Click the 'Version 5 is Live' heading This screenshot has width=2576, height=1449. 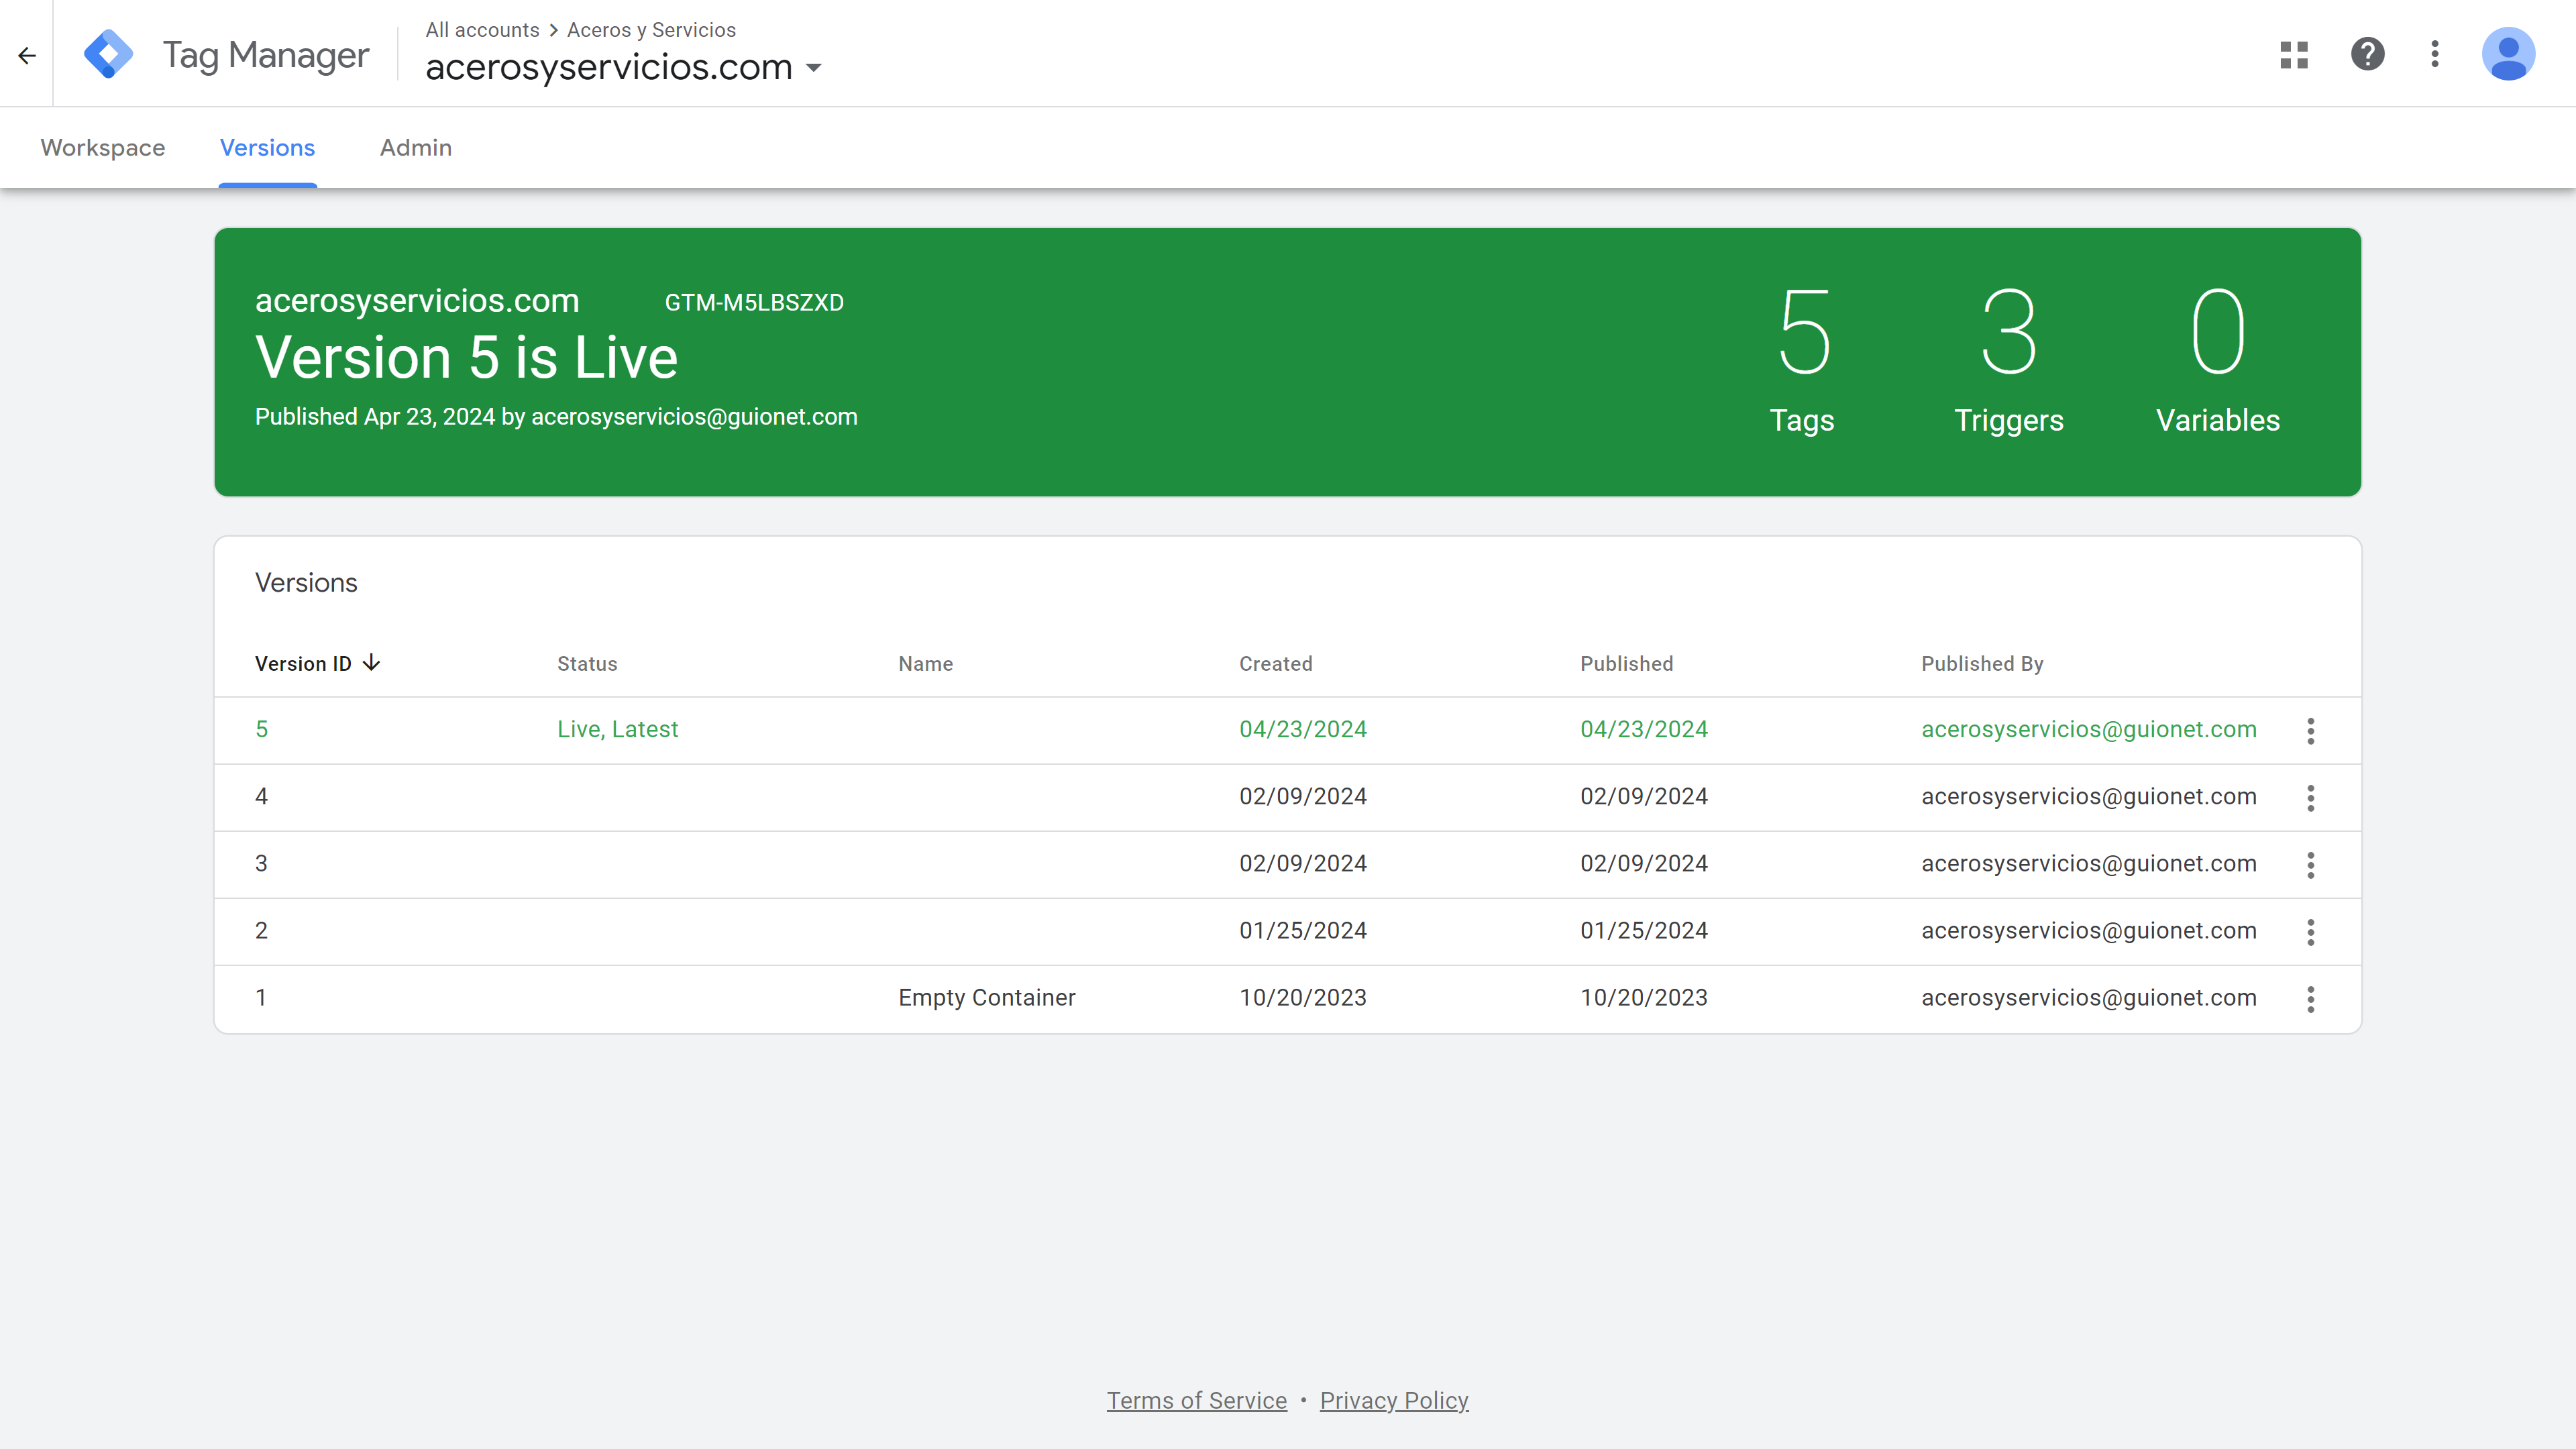click(x=466, y=358)
